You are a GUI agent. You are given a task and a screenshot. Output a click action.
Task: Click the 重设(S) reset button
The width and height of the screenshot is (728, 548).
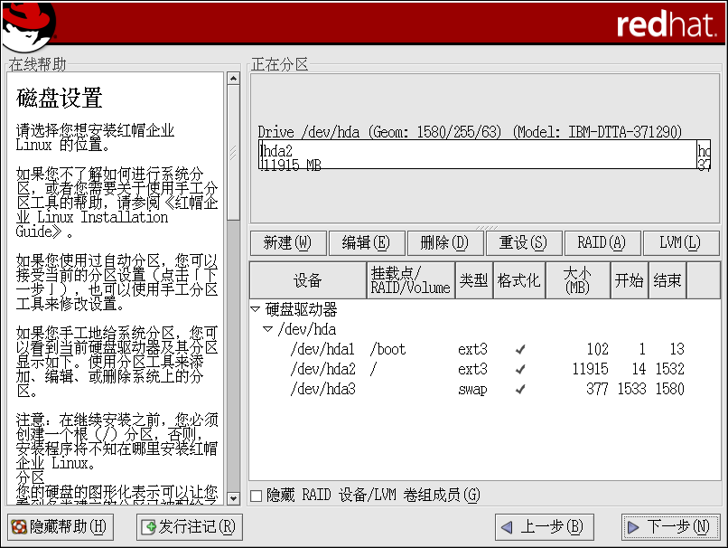click(524, 243)
